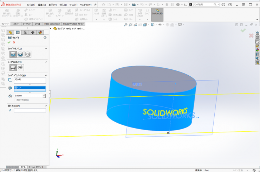Collapse the Wrap Parameters section

[46, 75]
